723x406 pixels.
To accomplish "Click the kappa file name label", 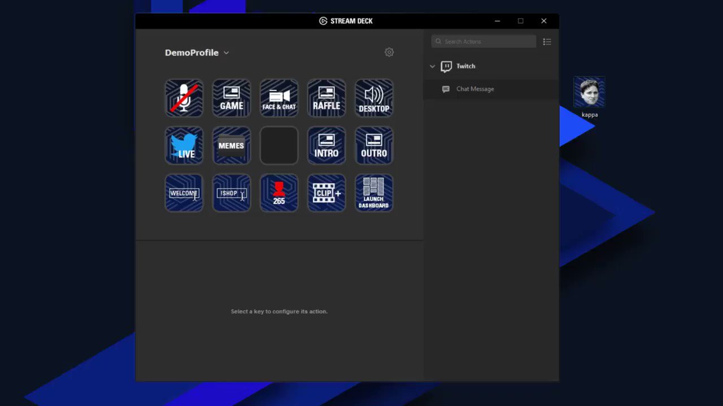I will (x=590, y=114).
